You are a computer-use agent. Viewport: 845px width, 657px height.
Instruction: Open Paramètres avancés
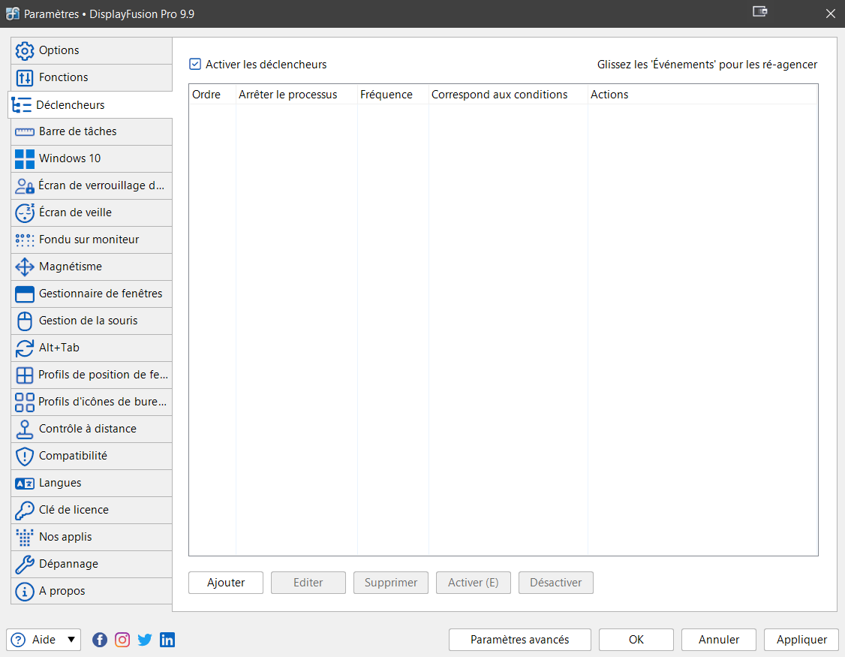(519, 640)
